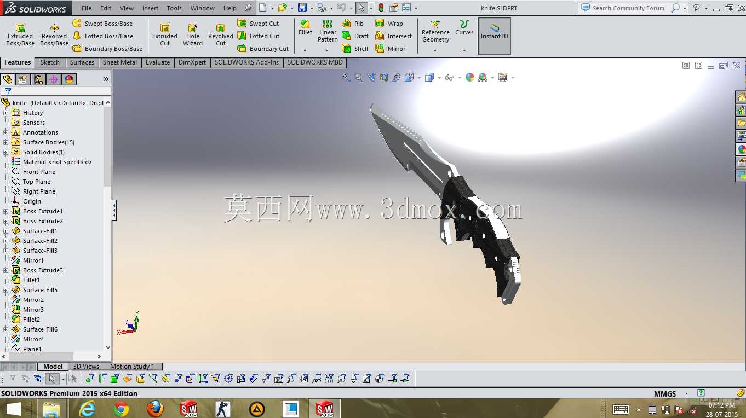746x418 pixels.
Task: Apply the Fillet tool
Action: click(x=305, y=28)
